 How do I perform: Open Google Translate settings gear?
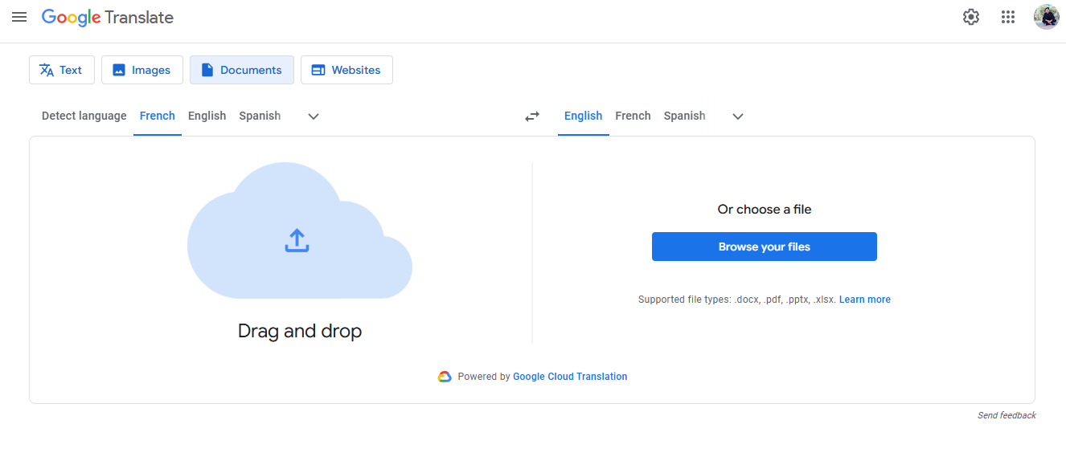point(970,16)
